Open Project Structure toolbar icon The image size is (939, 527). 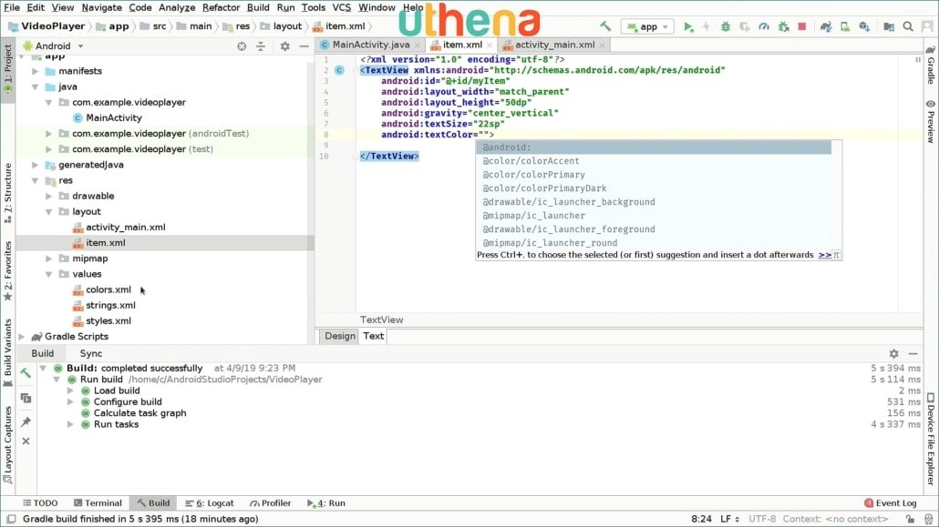click(x=889, y=26)
